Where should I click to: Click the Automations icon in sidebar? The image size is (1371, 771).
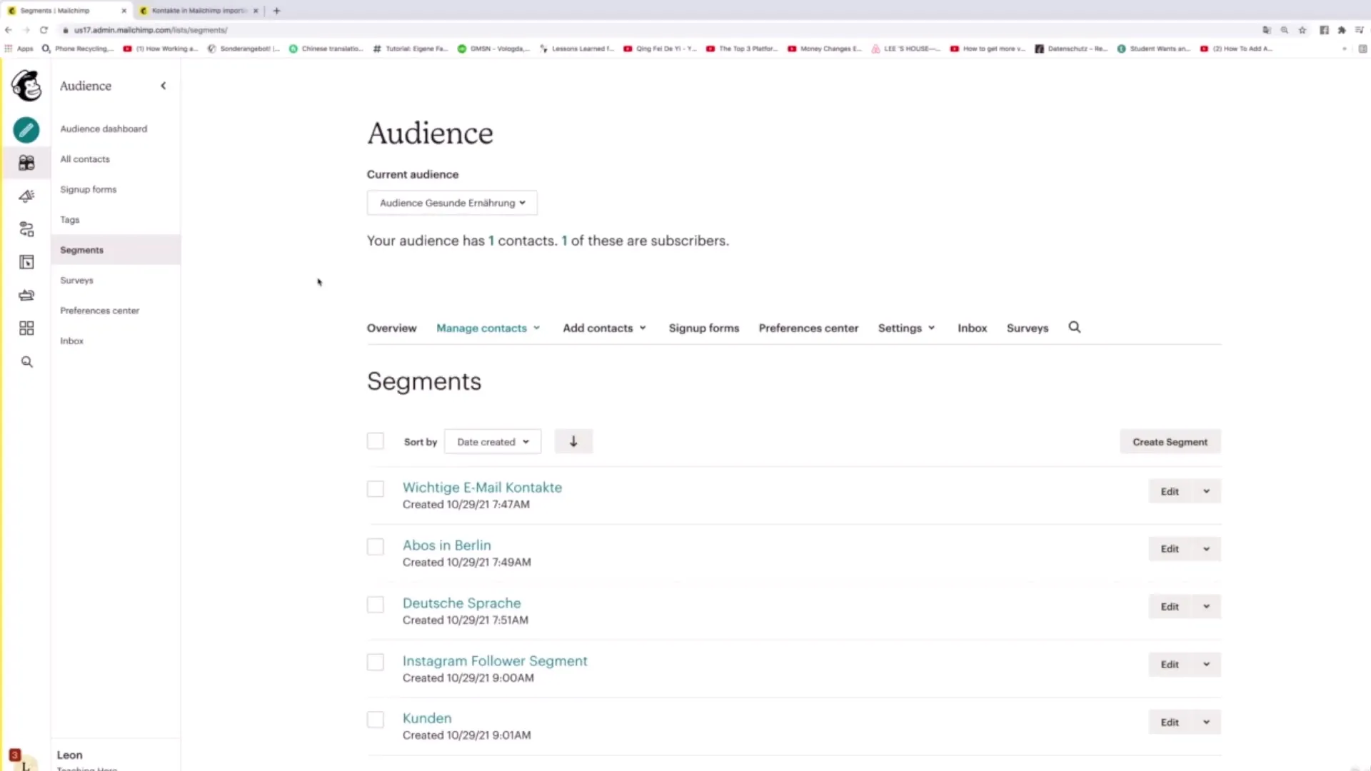click(x=26, y=228)
